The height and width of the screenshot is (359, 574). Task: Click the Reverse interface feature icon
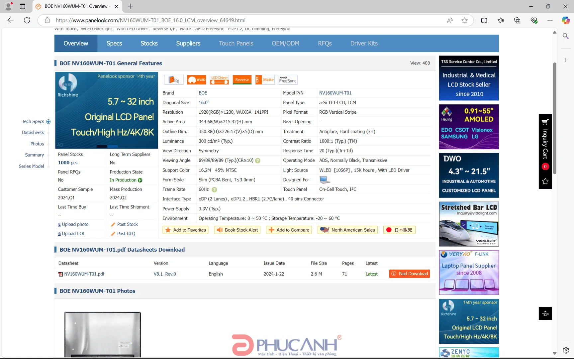pyautogui.click(x=242, y=80)
